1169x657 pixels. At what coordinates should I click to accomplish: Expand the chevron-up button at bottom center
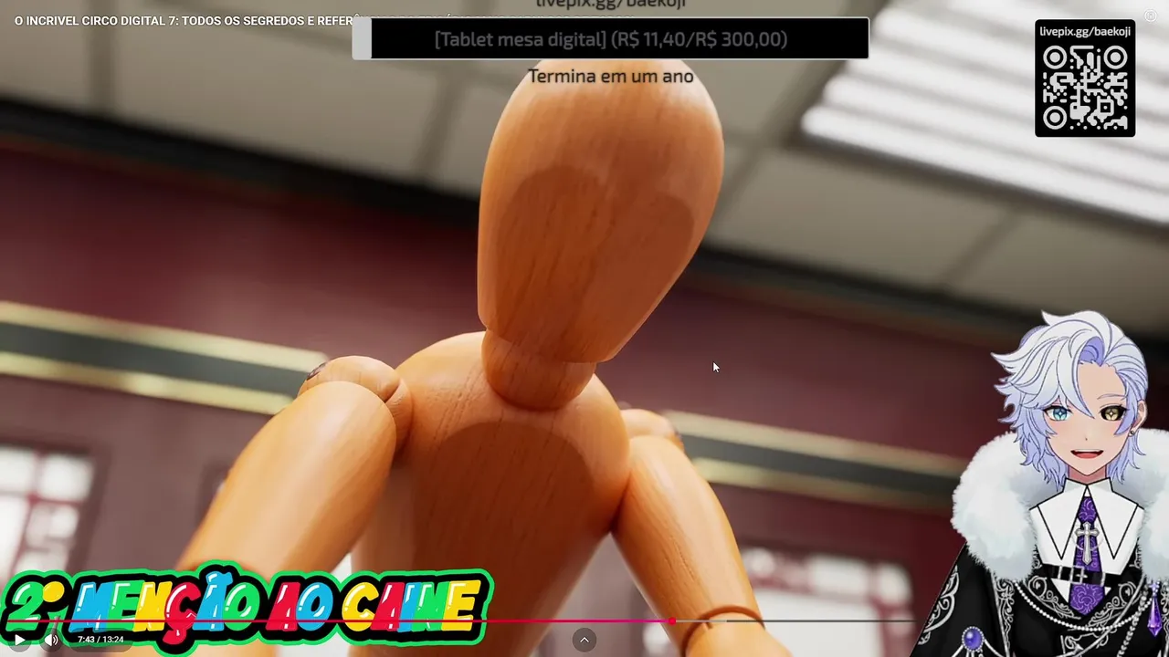[x=584, y=640]
